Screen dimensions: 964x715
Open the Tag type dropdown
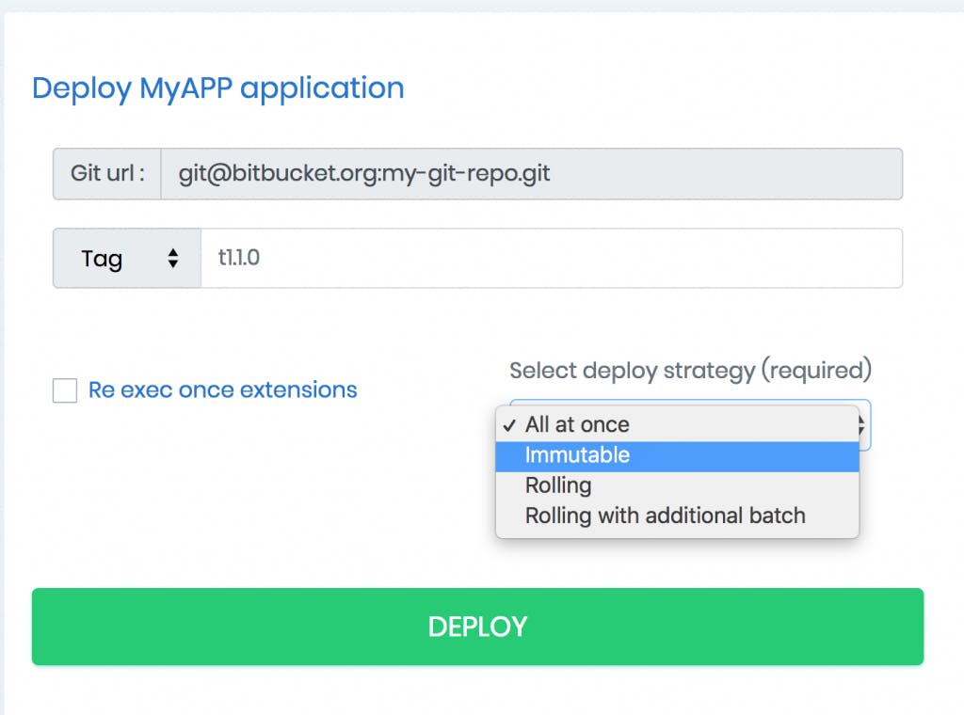pyautogui.click(x=126, y=259)
